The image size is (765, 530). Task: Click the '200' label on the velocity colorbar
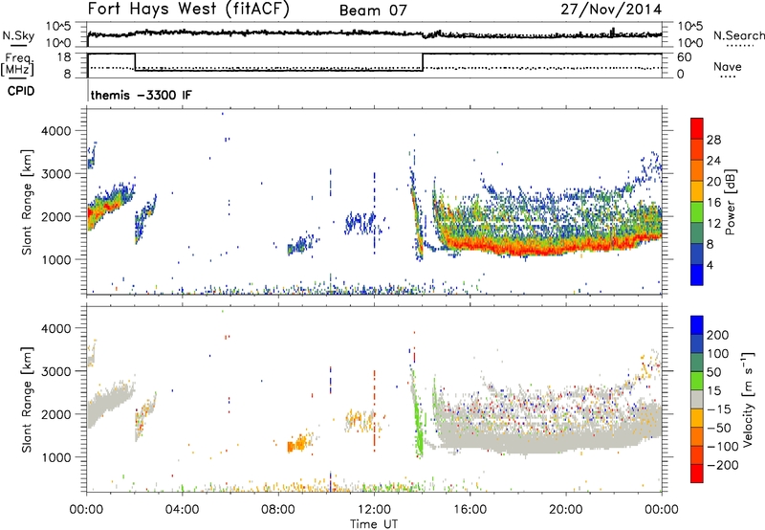718,335
